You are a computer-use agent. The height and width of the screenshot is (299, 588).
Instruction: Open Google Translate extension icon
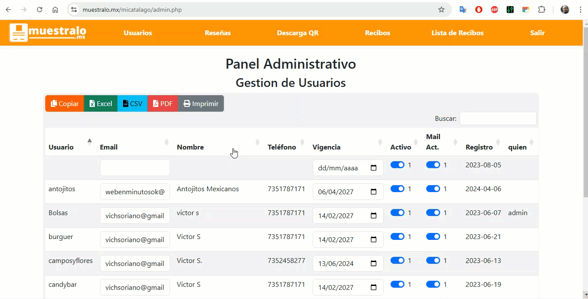click(x=463, y=10)
